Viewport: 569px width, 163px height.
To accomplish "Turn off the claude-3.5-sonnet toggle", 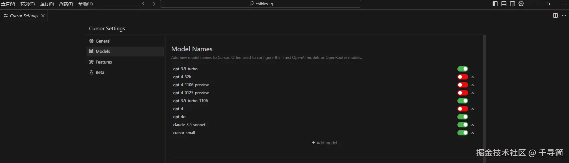I will (x=463, y=125).
